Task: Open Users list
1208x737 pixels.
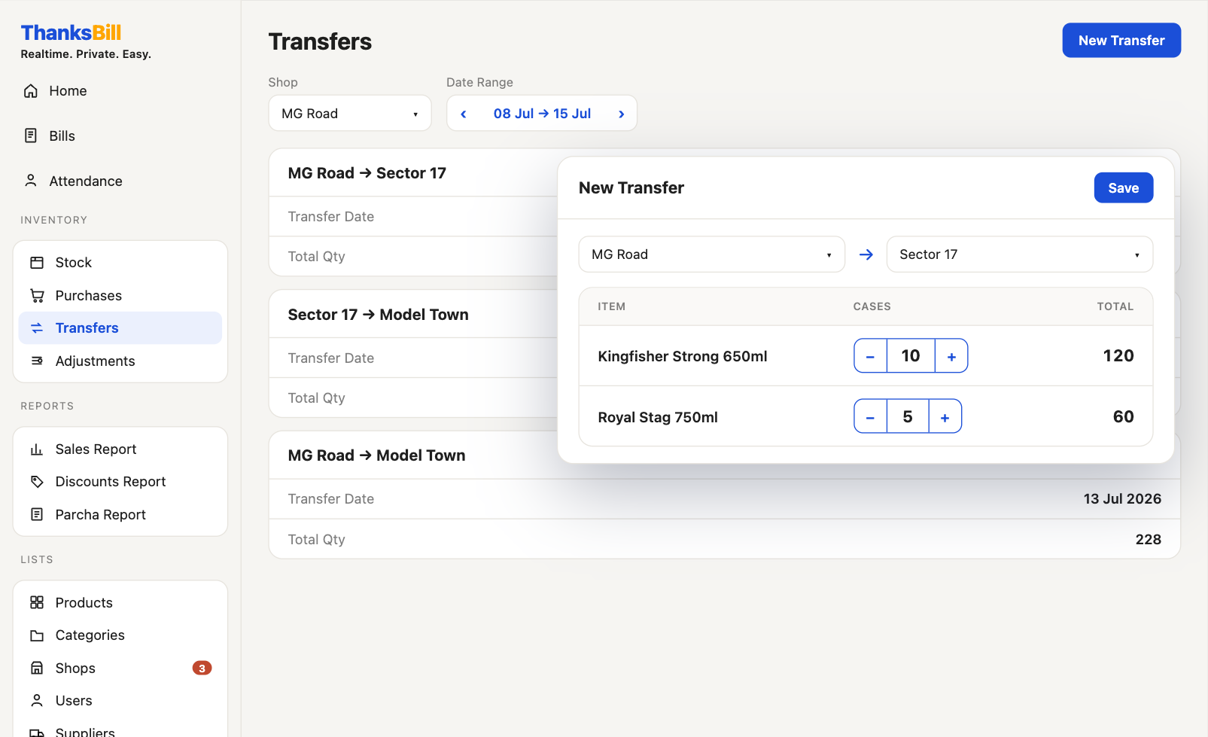Action: (120, 701)
